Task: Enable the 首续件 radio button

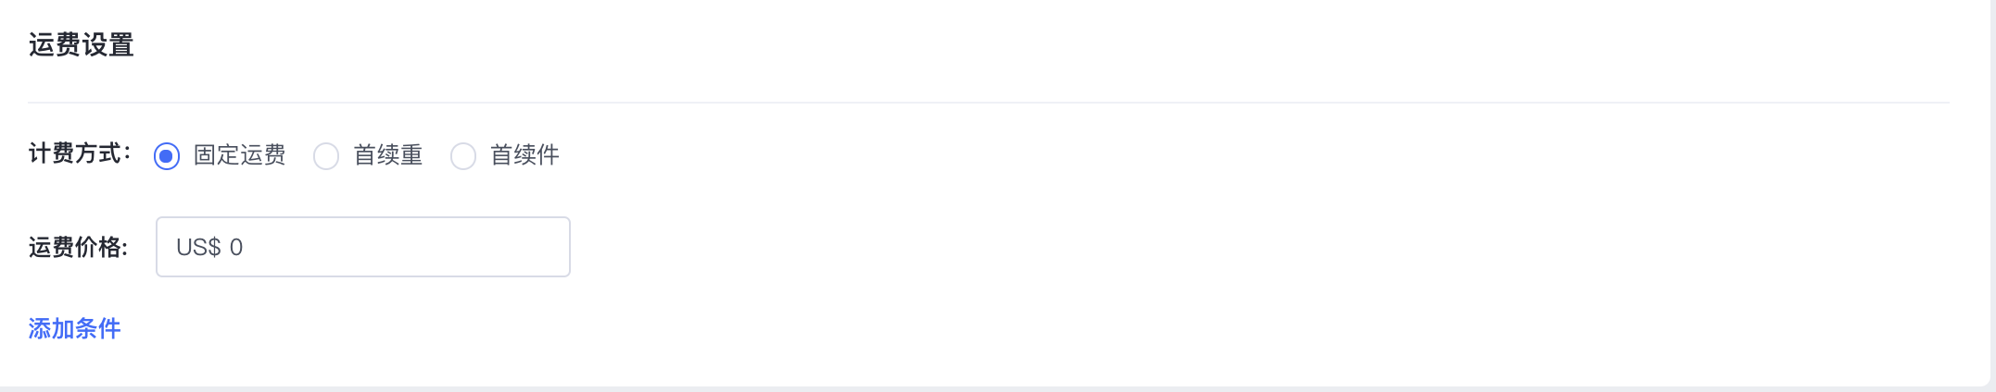Action: (463, 156)
